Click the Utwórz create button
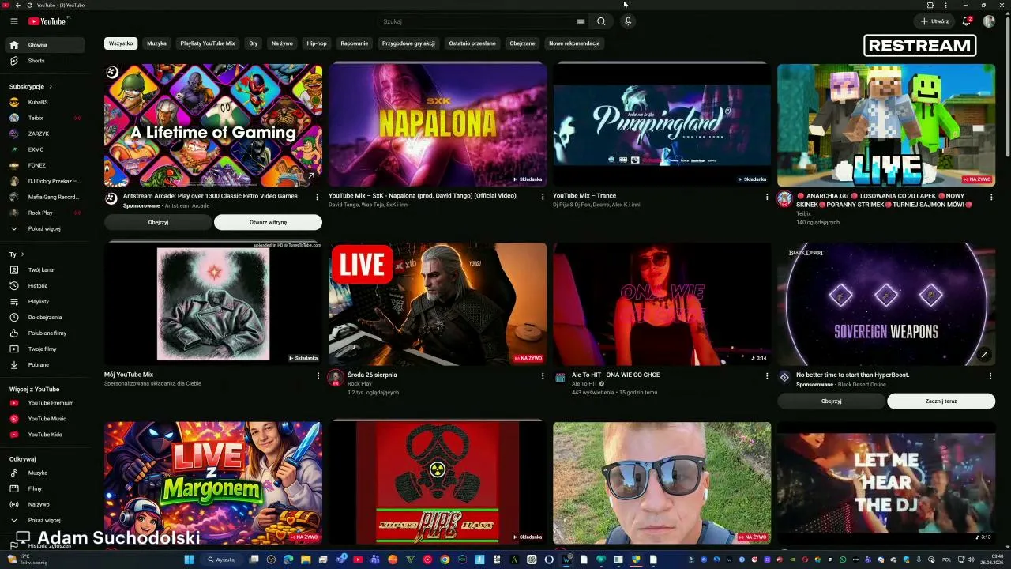This screenshot has height=569, width=1011. pyautogui.click(x=934, y=21)
